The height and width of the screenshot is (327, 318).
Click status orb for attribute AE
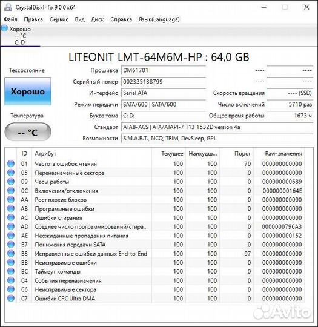pyautogui.click(x=11, y=236)
